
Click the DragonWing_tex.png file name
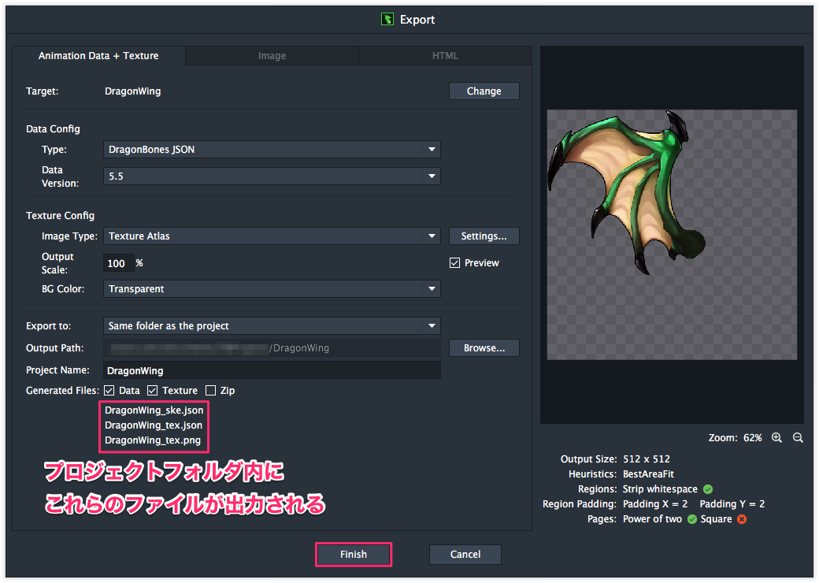(x=153, y=440)
